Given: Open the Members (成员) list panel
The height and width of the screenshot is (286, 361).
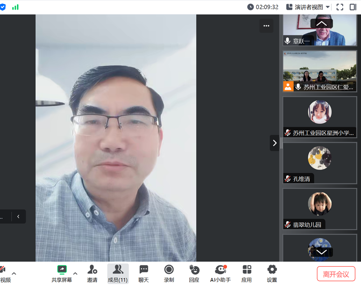Looking at the screenshot, I should coord(118,273).
